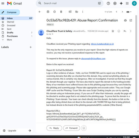Image resolution: width=139 pixels, height=138 pixels.
Task: Reply using the header arrow icon
Action: [x=125, y=31]
